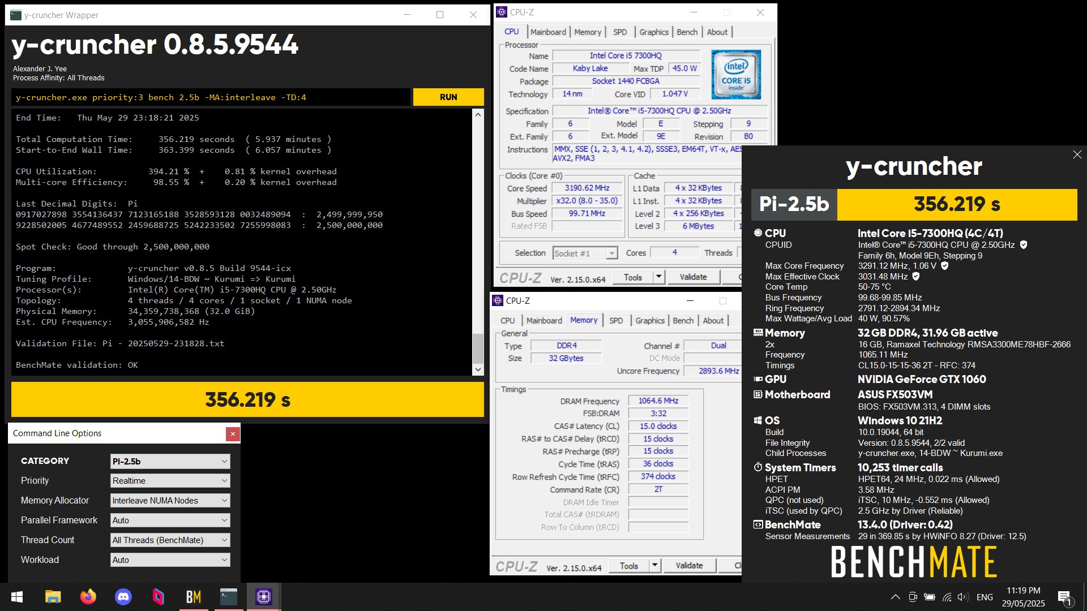Close the BenchMate result overlay
The image size is (1087, 611).
point(1077,154)
